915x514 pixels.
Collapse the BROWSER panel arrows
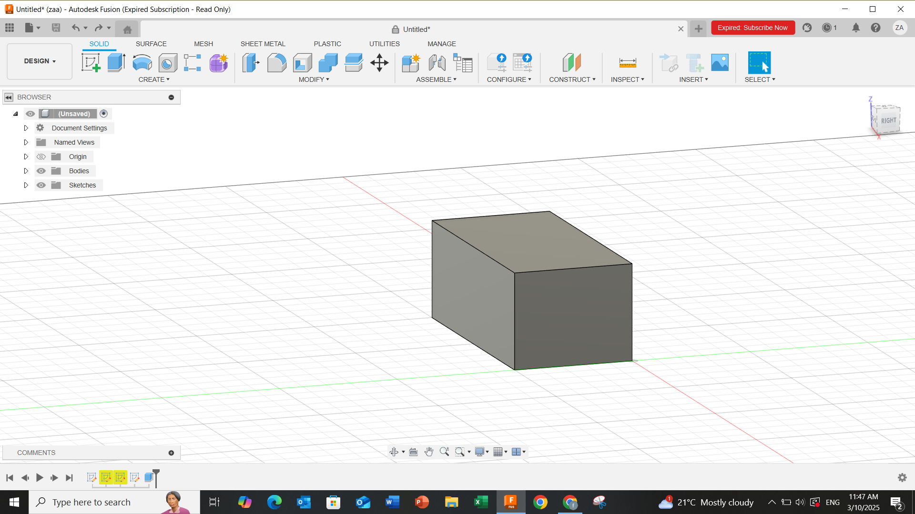pyautogui.click(x=9, y=97)
